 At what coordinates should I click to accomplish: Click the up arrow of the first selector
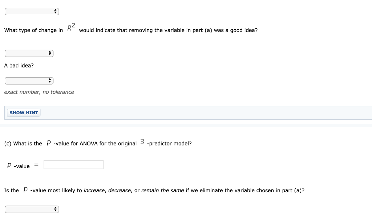pos(55,10)
